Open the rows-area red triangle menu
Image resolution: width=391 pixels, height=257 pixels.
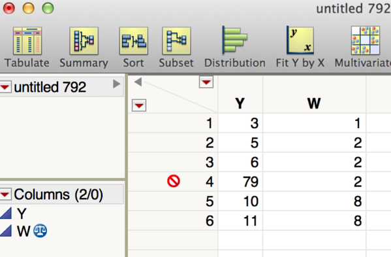[139, 105]
